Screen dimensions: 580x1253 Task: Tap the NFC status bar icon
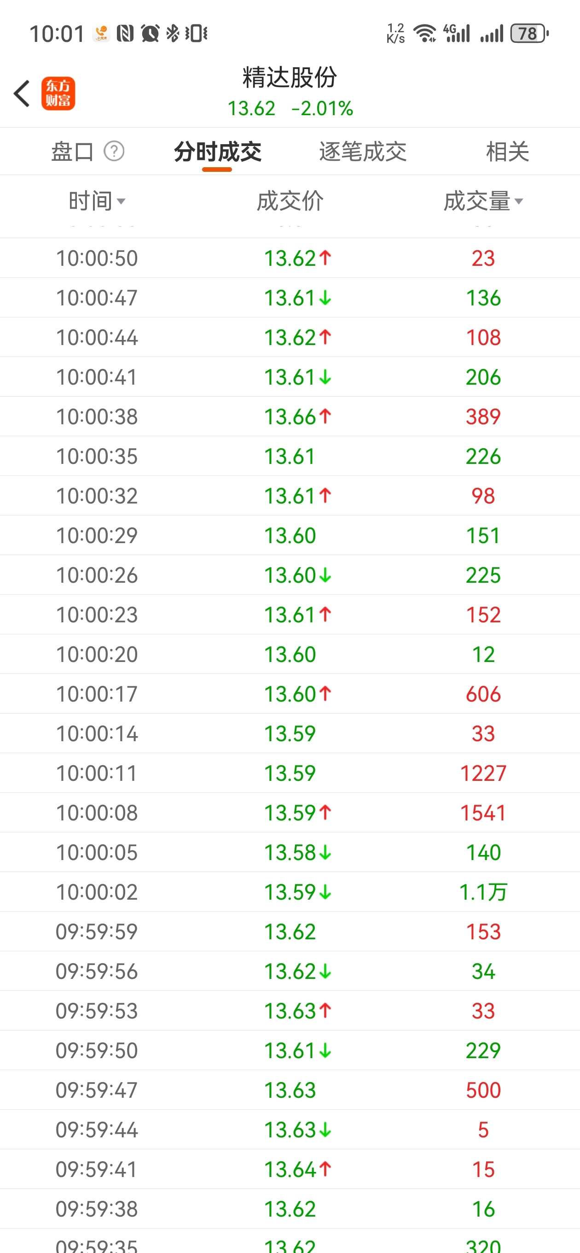(x=125, y=34)
